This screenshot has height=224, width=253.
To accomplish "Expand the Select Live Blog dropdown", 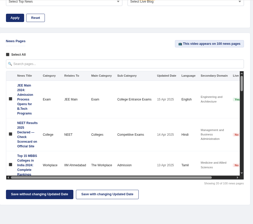I will [x=186, y=2].
